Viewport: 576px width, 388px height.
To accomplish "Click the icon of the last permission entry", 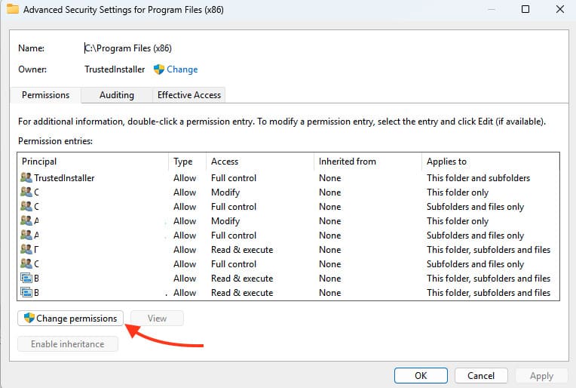I will point(26,293).
